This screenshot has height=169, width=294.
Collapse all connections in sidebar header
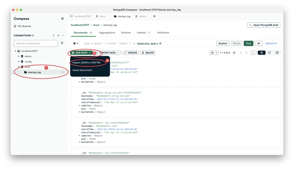coord(54,35)
